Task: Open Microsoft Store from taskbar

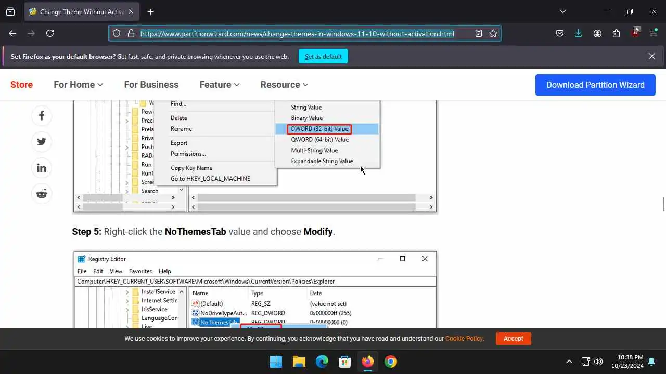Action: [344, 362]
